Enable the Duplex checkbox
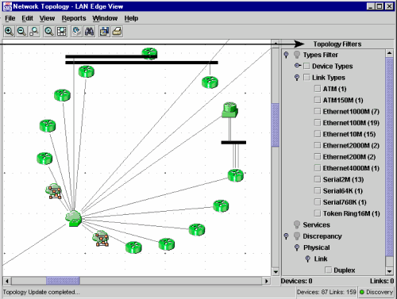This screenshot has width=397, height=299. (328, 270)
